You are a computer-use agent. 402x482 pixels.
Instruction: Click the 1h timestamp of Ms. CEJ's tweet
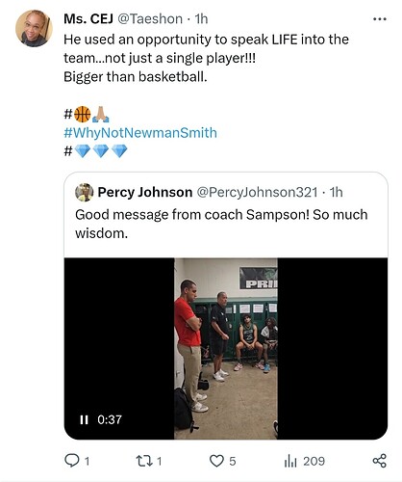pos(202,19)
